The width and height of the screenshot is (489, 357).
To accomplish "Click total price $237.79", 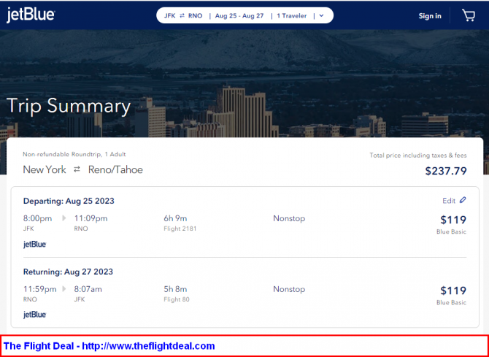I will 446,171.
